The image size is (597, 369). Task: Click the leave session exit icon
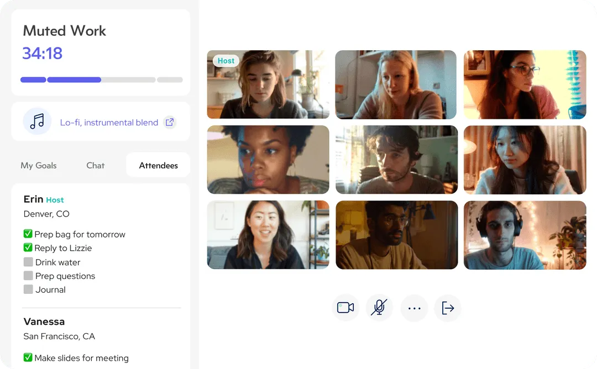[x=448, y=308]
